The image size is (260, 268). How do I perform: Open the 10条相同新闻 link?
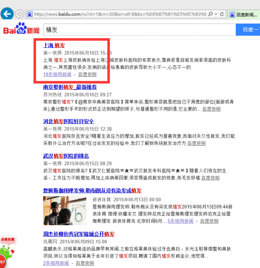(57, 74)
